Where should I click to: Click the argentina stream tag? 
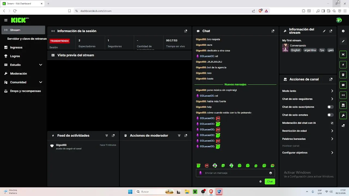(310, 50)
